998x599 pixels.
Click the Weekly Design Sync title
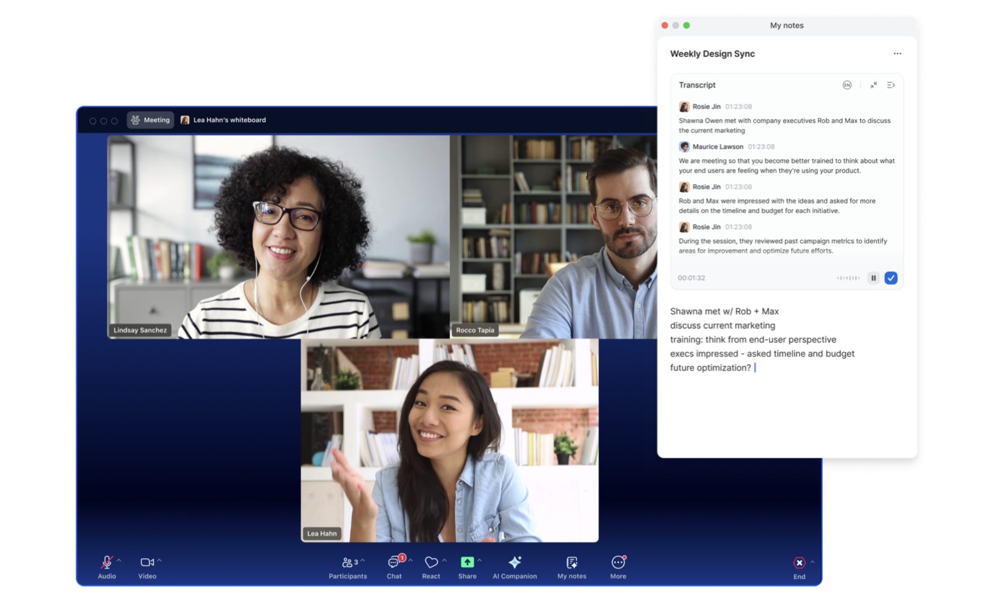pos(712,54)
